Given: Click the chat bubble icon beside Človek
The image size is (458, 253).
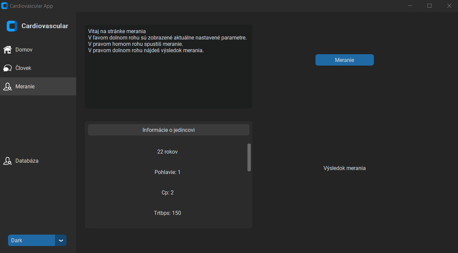Looking at the screenshot, I should pyautogui.click(x=7, y=68).
